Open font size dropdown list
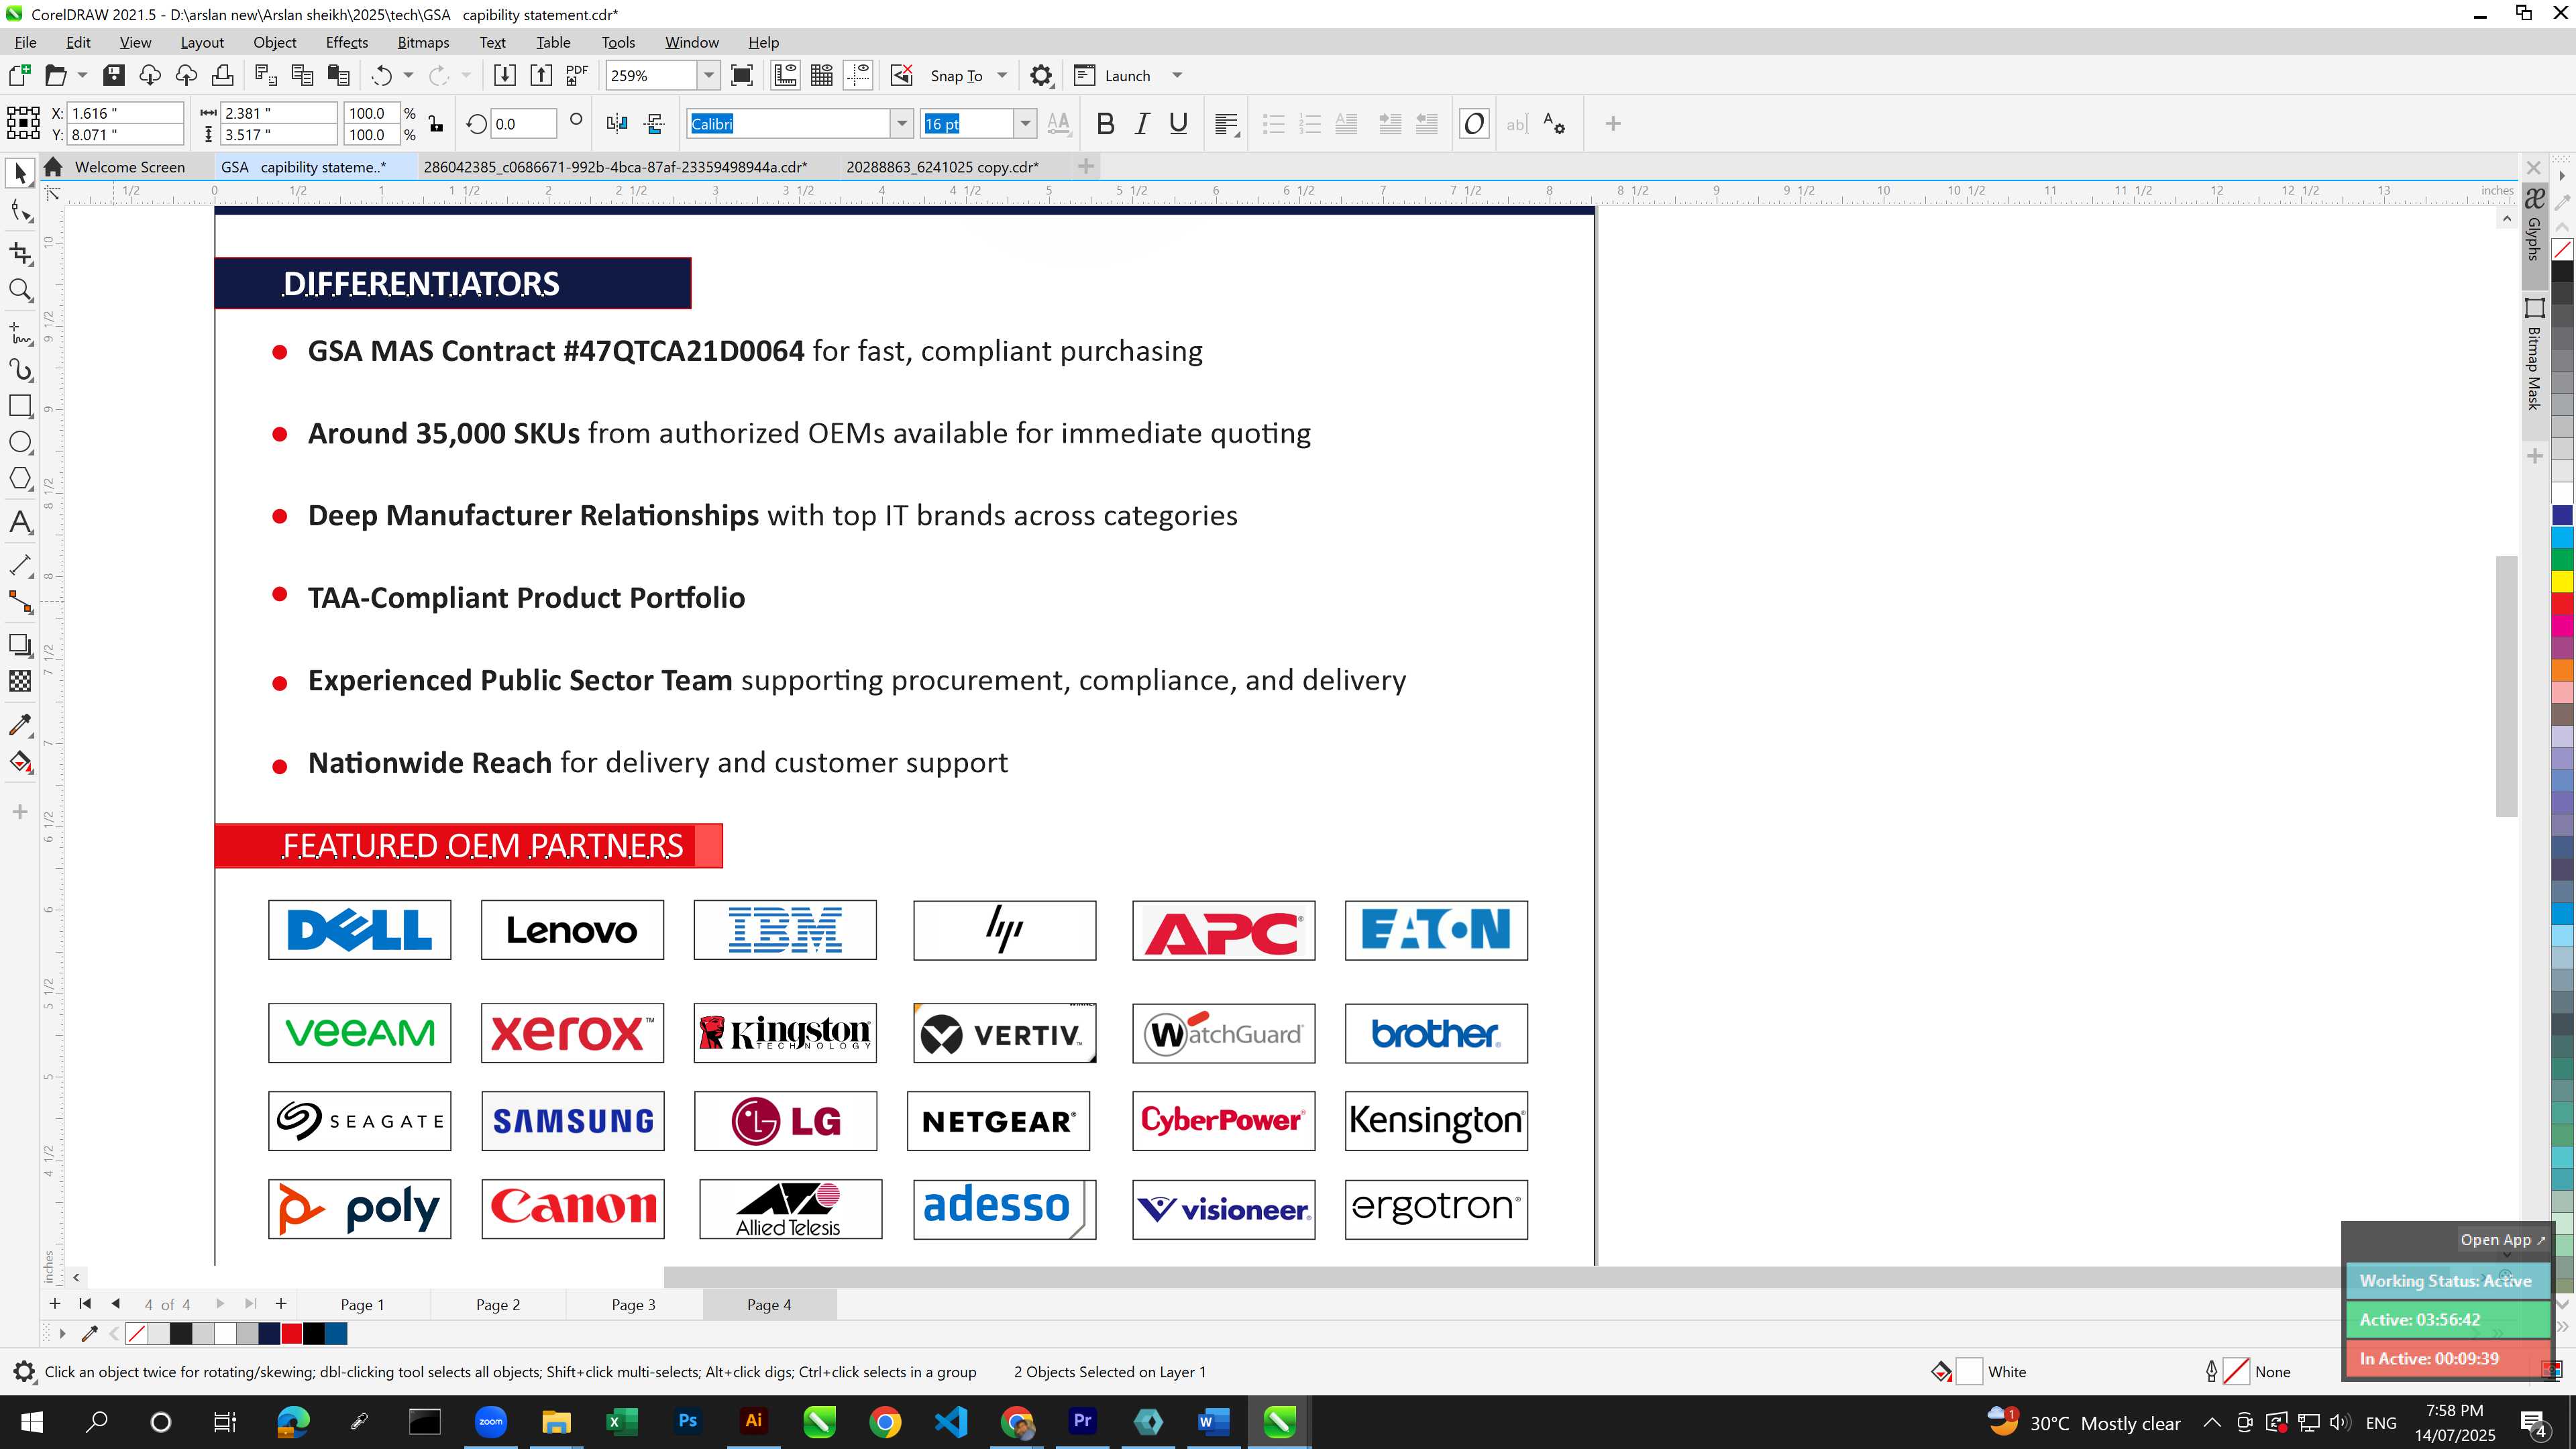The image size is (2576, 1449). 1025,124
